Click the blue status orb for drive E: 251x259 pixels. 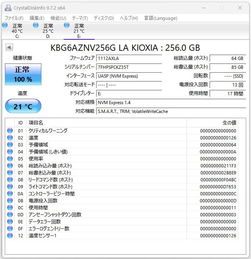click(x=67, y=25)
